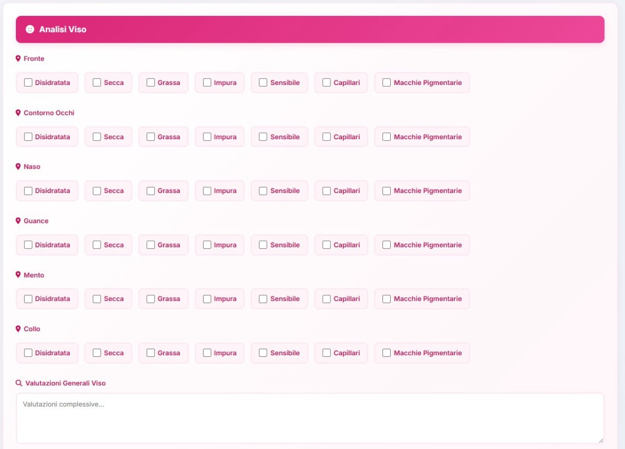This screenshot has width=625, height=449.
Task: Tick the Grassa checkbox for Naso
Action: (x=151, y=191)
